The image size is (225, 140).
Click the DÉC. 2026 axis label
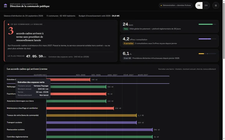pos(96,75)
